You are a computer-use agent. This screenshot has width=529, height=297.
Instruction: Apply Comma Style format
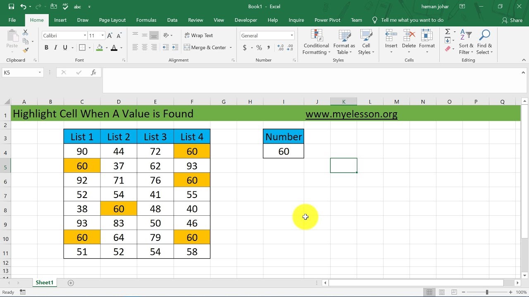pyautogui.click(x=269, y=48)
